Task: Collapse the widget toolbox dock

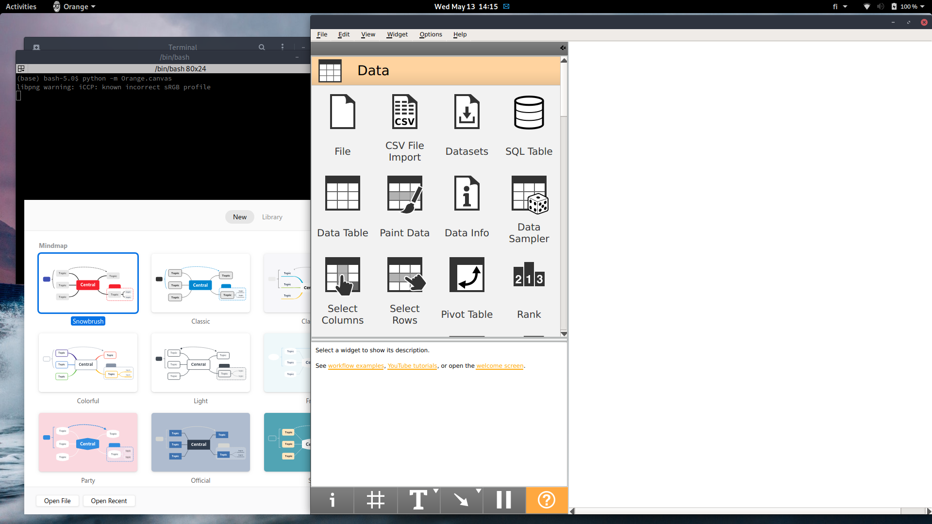Action: pos(563,48)
